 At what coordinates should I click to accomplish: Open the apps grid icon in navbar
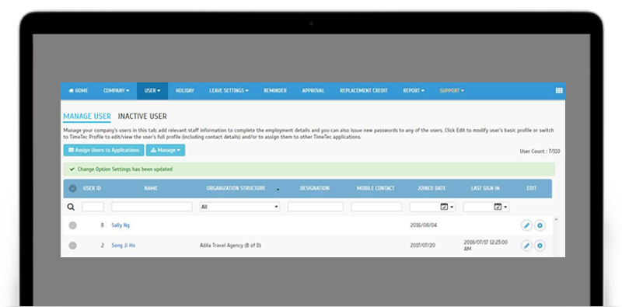[x=559, y=90]
